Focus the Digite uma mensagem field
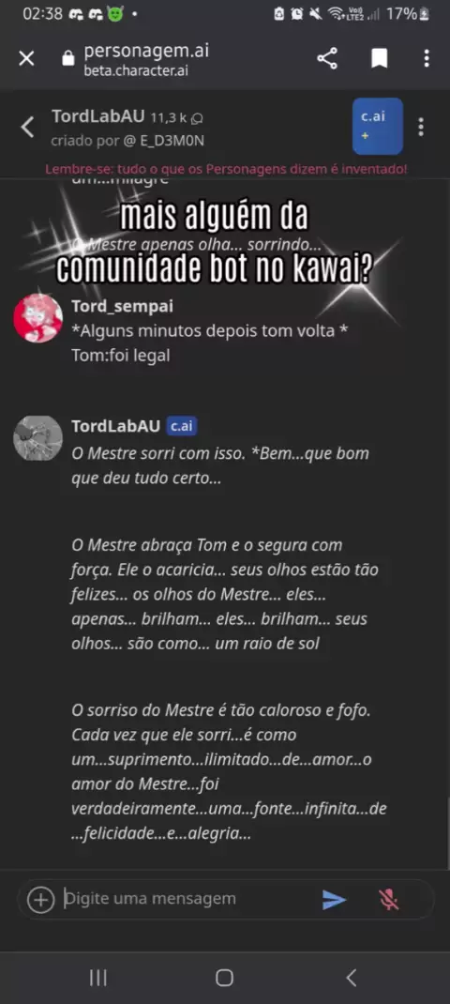Screen dimensions: 450x1004 pos(186,899)
